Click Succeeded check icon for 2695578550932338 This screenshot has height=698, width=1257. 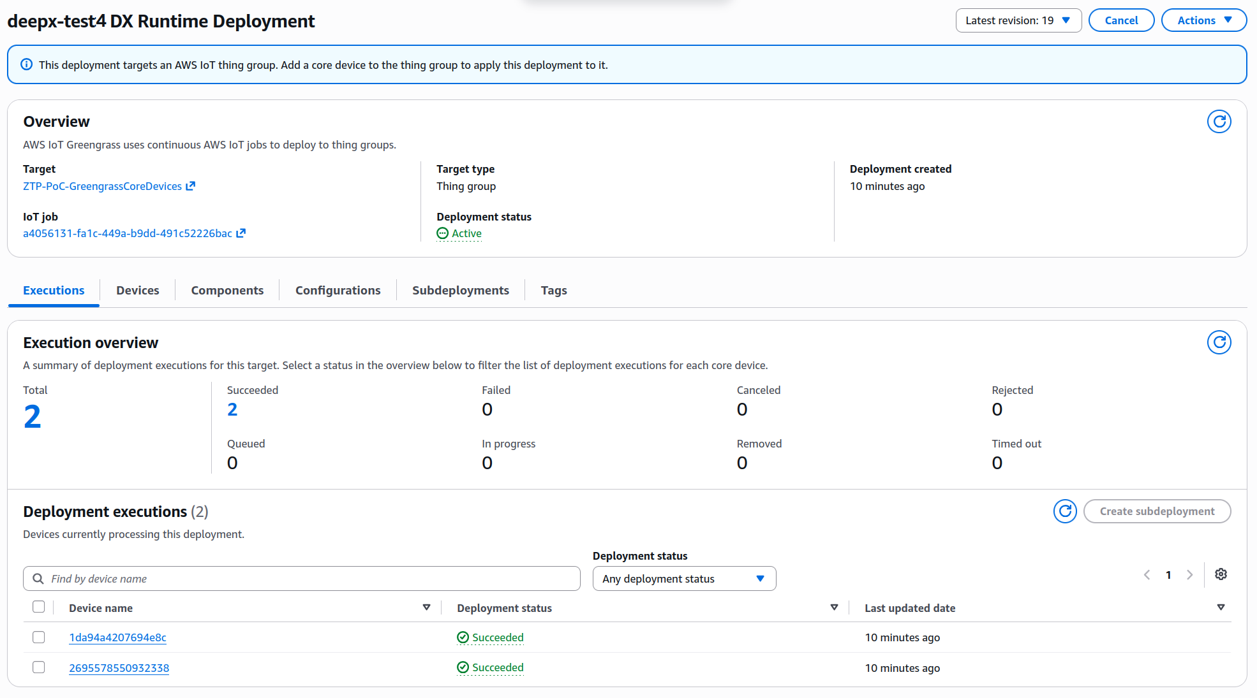[x=463, y=667]
